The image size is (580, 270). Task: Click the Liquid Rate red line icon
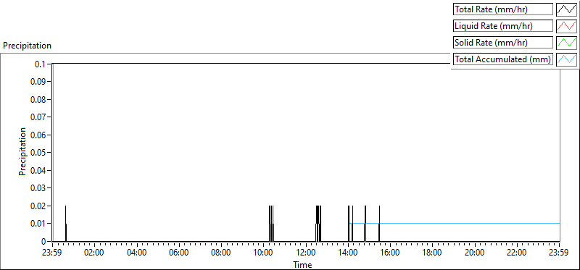click(566, 26)
